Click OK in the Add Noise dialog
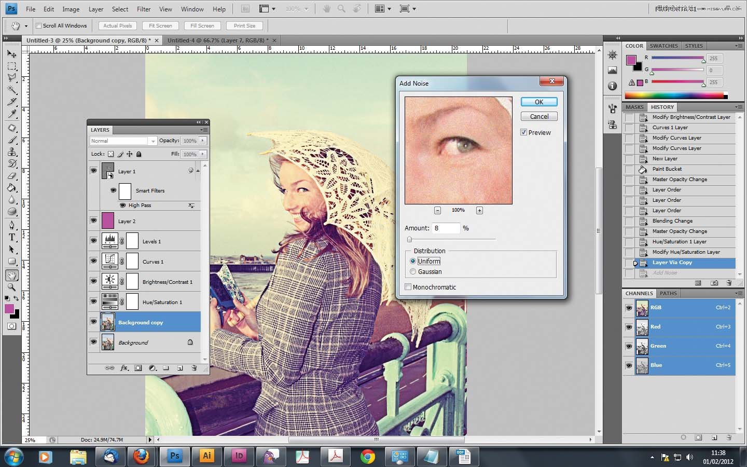This screenshot has width=747, height=467. [x=539, y=102]
